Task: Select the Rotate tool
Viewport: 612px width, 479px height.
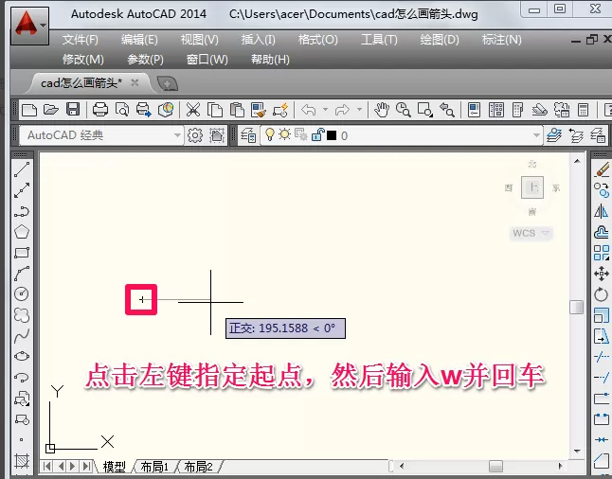Action: (x=602, y=294)
